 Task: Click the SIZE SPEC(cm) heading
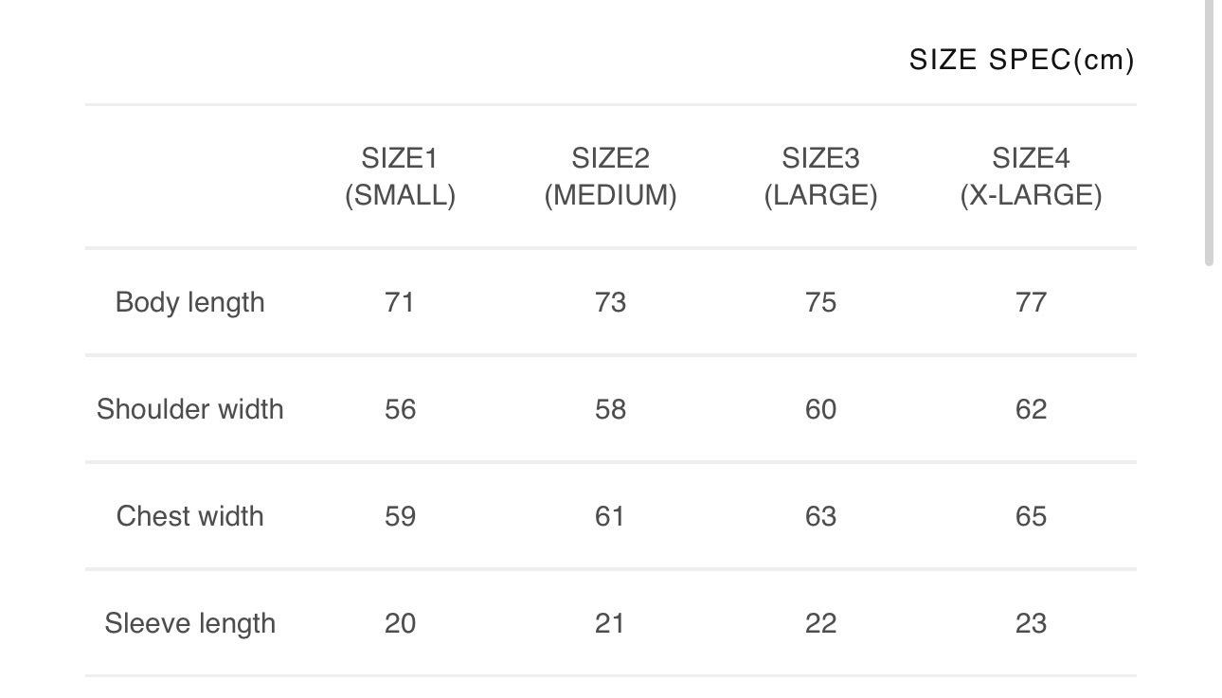coord(1021,60)
